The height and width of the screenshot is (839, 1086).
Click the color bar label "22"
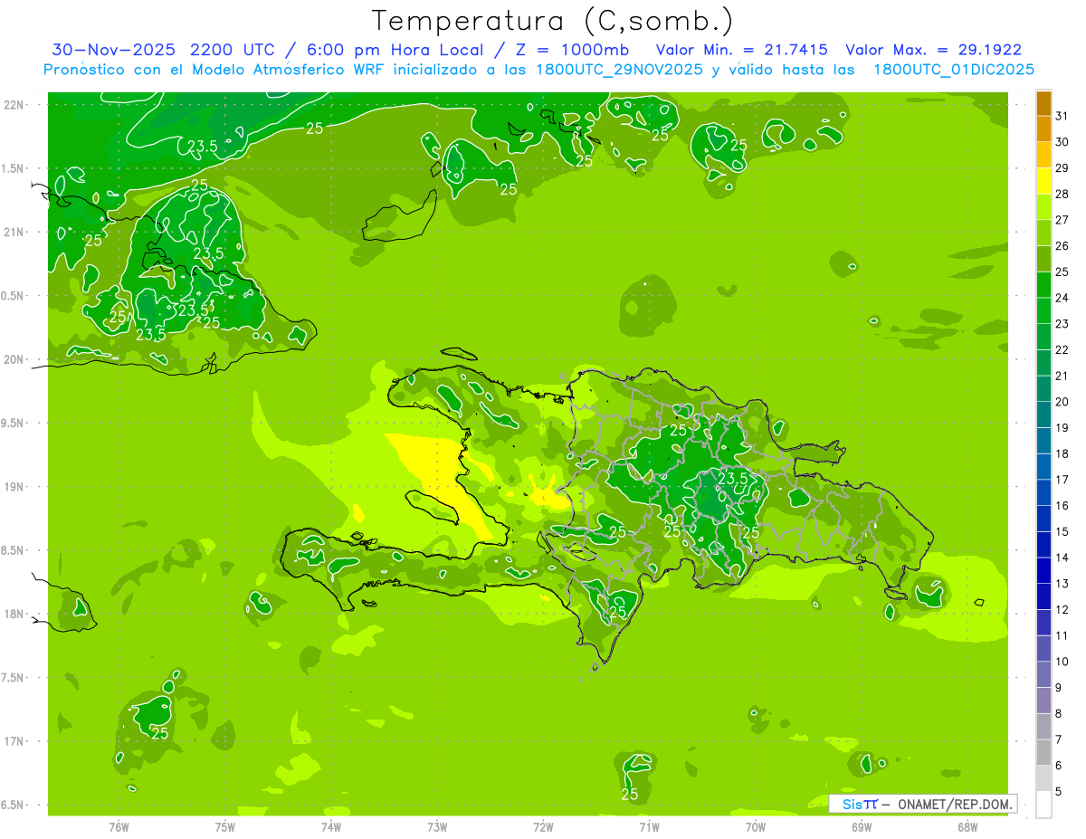tap(1062, 350)
